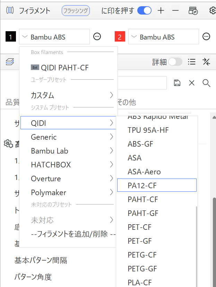
Task: Open more options for filament 2
Action: click(206, 37)
